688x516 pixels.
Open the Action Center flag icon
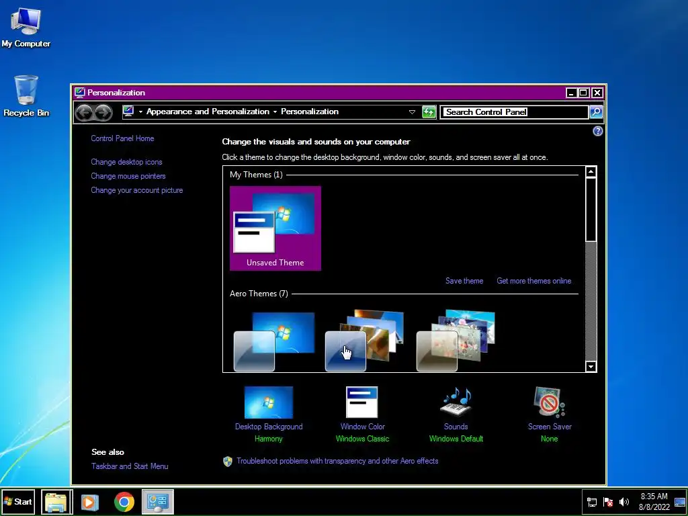tap(608, 502)
